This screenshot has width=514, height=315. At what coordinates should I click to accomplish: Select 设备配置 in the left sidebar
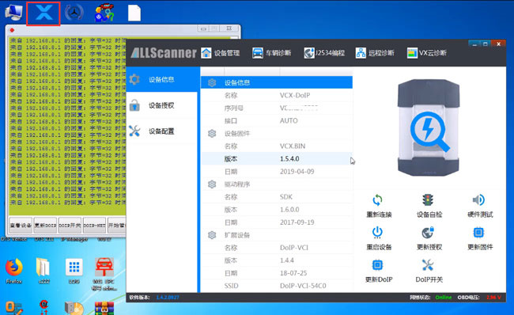coord(162,131)
